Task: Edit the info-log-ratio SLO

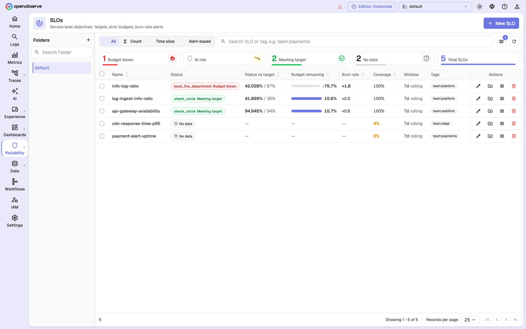Action: coord(478,86)
